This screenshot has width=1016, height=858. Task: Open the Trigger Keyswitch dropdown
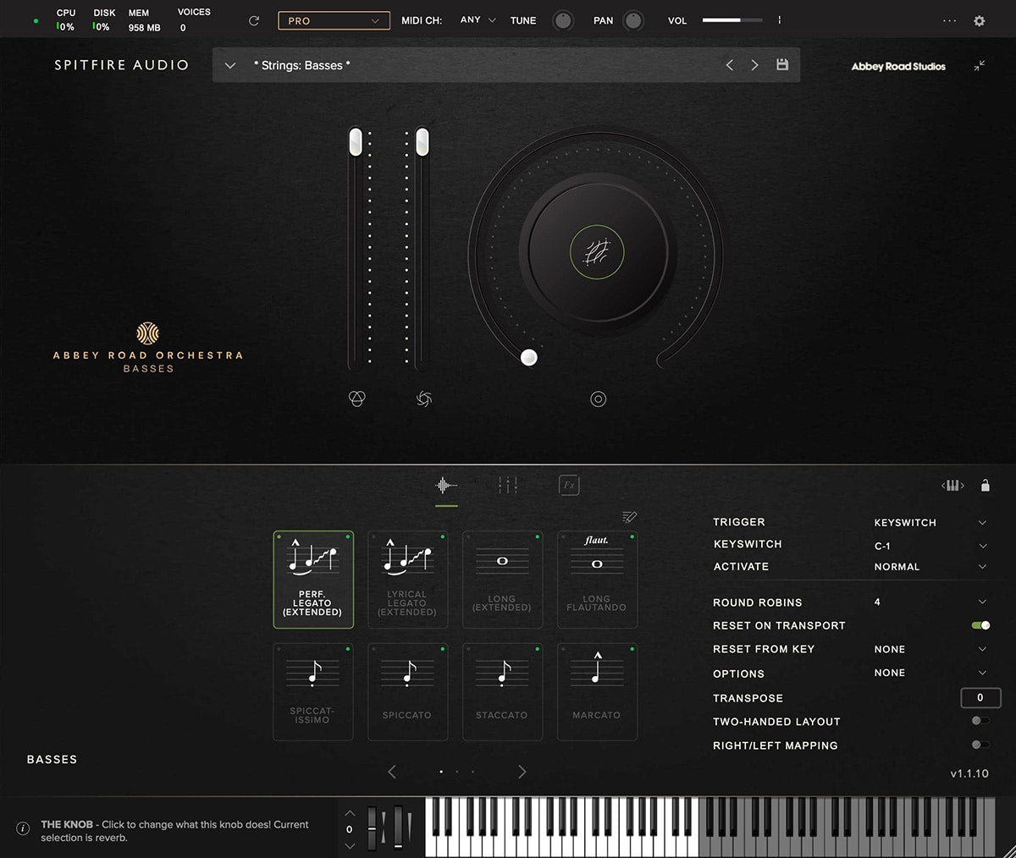[981, 522]
